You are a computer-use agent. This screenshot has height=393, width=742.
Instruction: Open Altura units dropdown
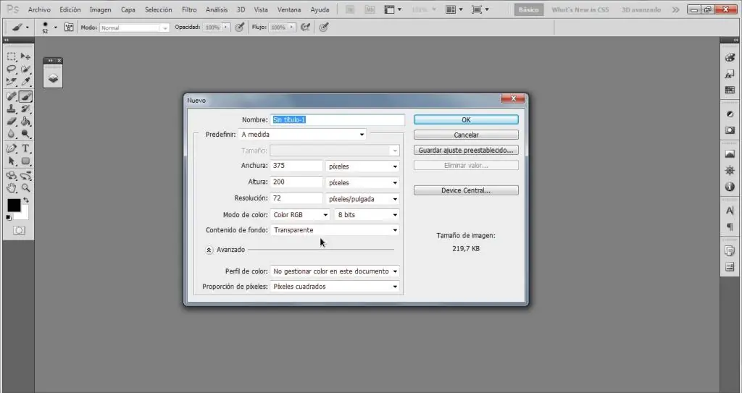point(362,182)
